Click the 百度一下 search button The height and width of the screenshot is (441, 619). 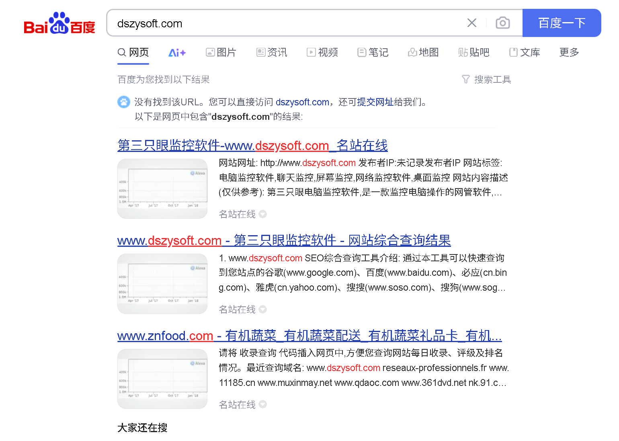click(x=562, y=23)
